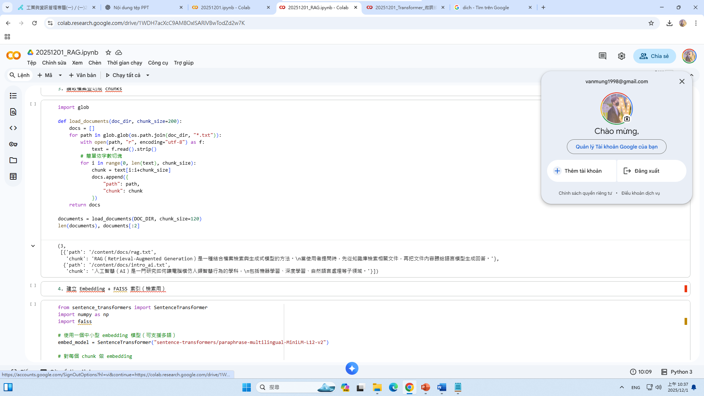Click the Gemini sparkle floating button
This screenshot has width=704, height=396.
pos(352,368)
